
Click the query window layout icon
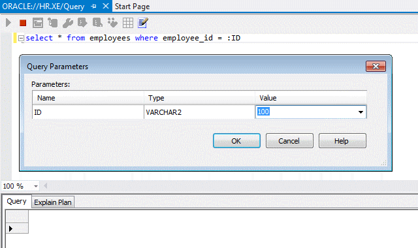(38, 23)
